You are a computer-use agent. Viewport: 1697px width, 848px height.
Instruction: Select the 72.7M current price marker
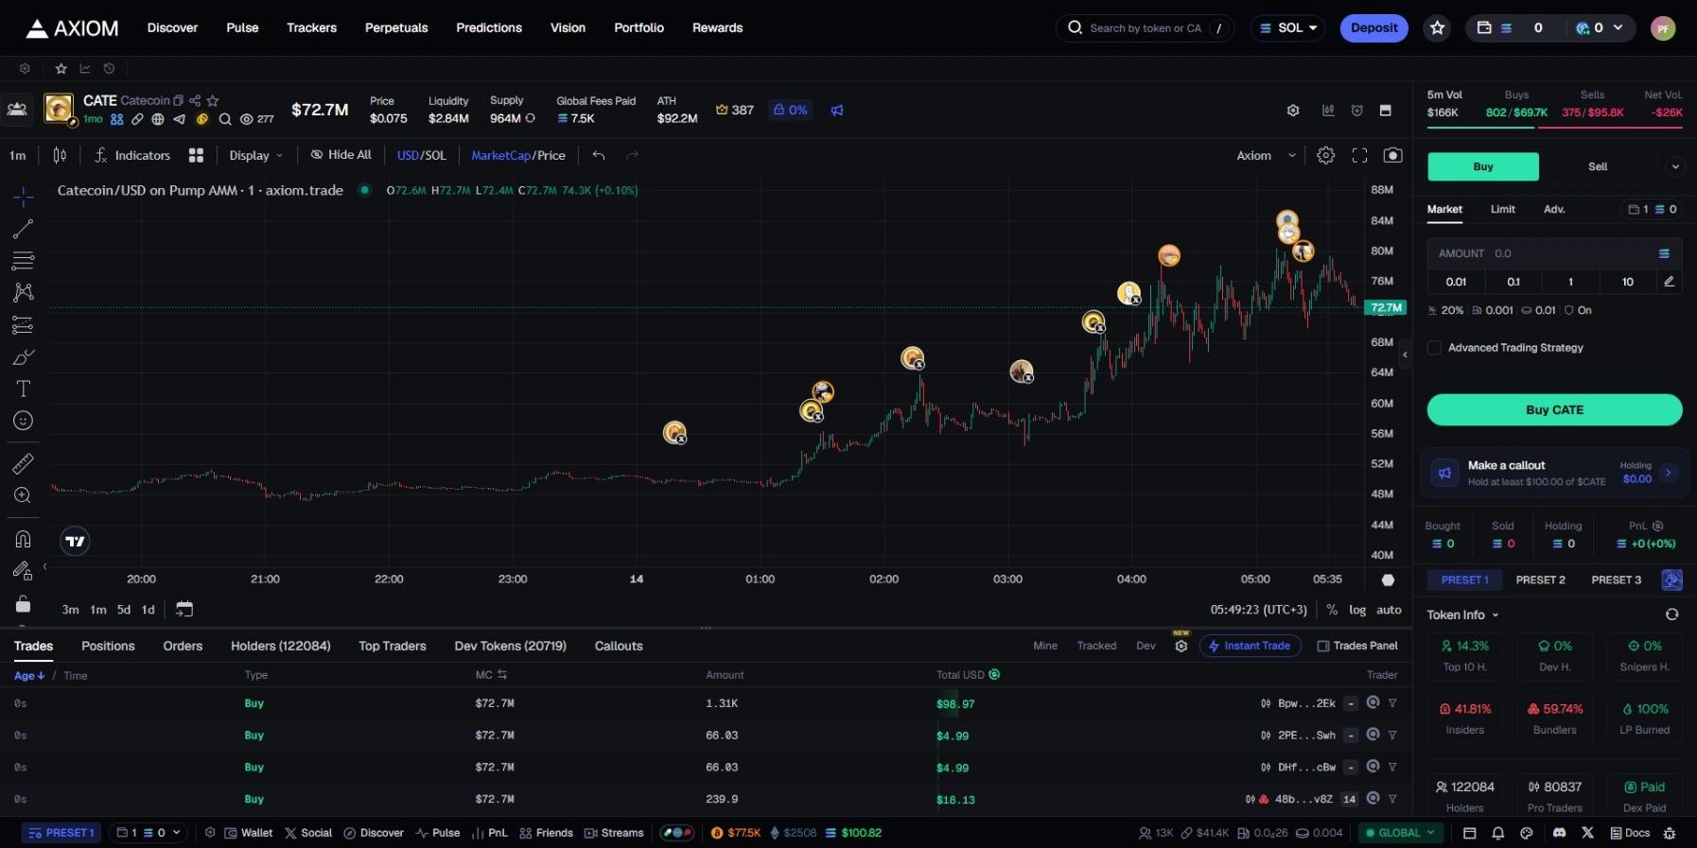1386,307
